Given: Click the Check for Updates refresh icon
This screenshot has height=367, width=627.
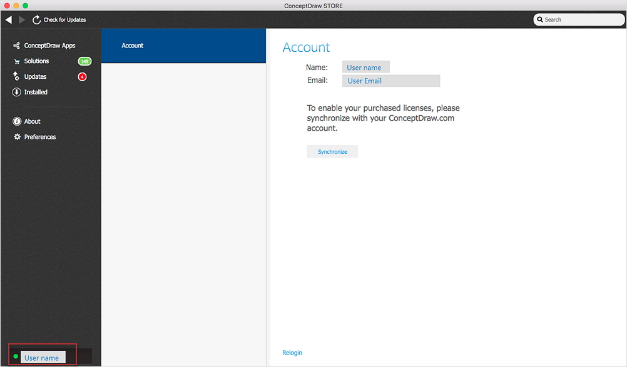Looking at the screenshot, I should pyautogui.click(x=36, y=19).
